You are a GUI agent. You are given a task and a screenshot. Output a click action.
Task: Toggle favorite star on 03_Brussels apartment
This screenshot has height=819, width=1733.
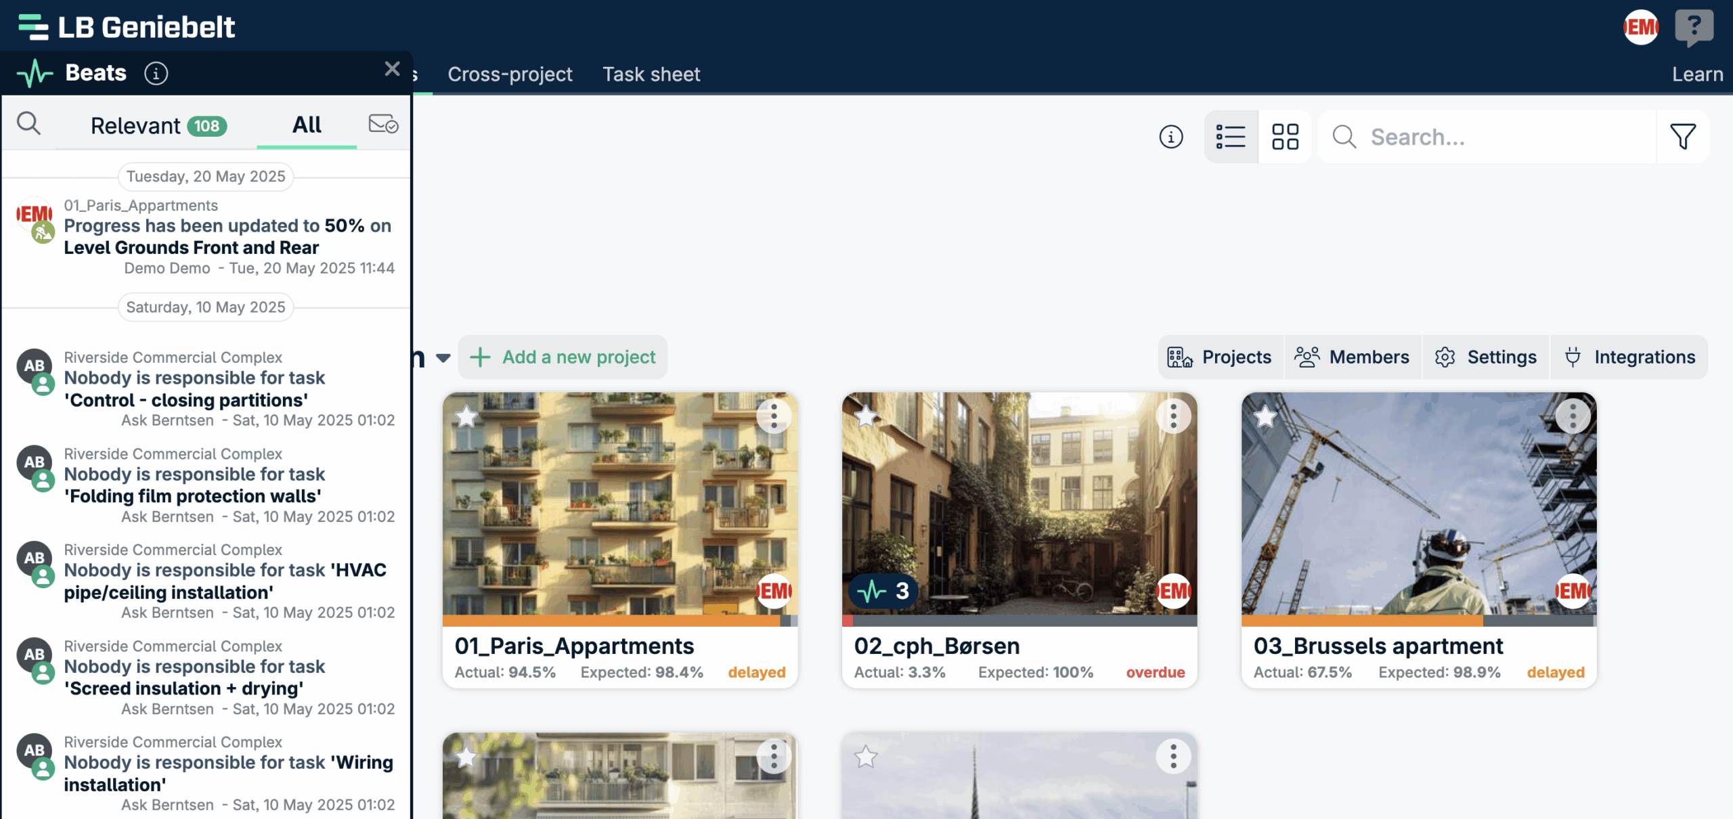(1265, 416)
